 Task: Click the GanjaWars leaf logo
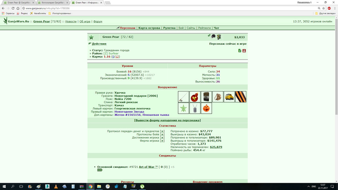point(5,21)
